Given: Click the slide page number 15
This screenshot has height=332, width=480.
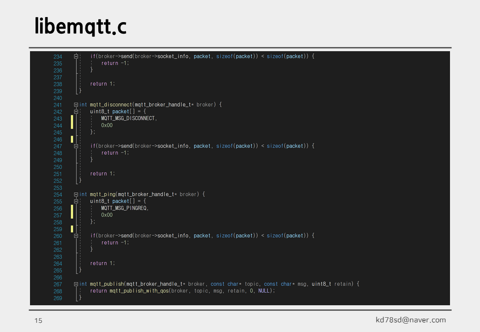Looking at the screenshot, I should pyautogui.click(x=38, y=320).
